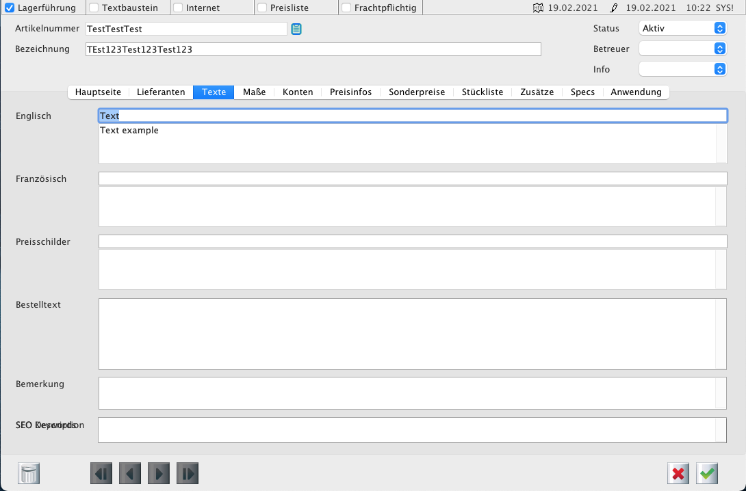Viewport: 746px width, 491px height.
Task: Click the trash can delete icon
Action: point(29,473)
